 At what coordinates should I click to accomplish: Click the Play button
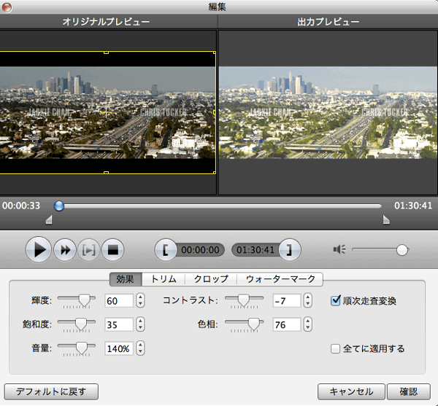pos(39,250)
